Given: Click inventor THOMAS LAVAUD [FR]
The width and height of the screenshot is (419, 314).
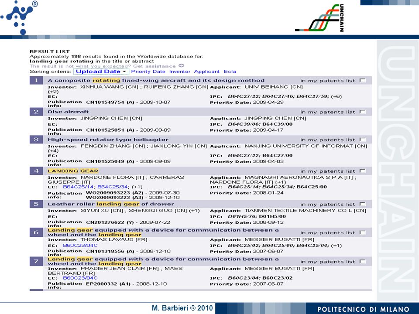Looking at the screenshot, I should click(x=114, y=239).
